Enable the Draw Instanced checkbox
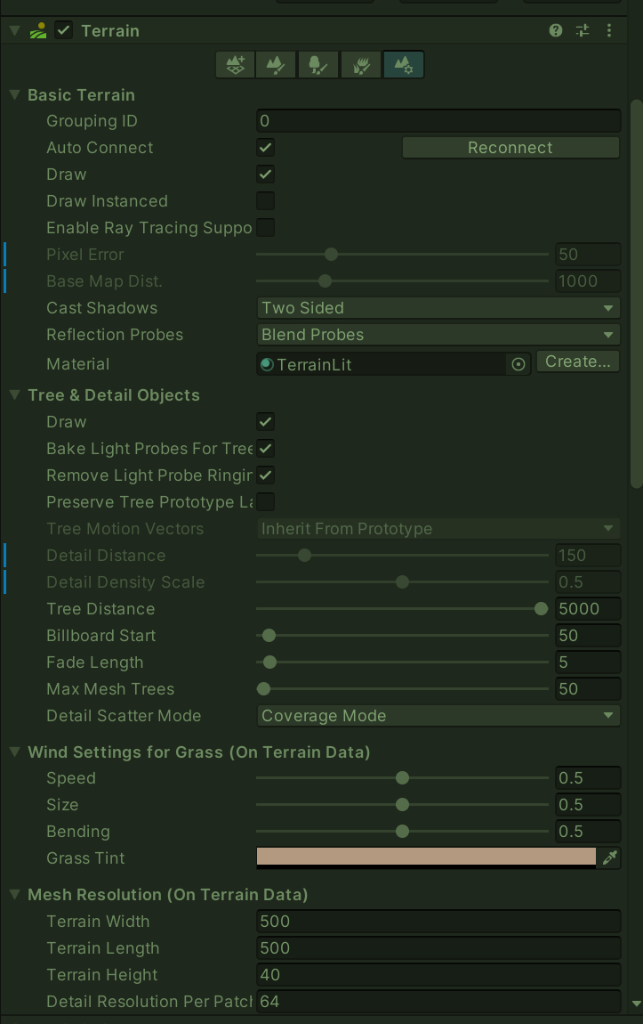 [x=265, y=201]
